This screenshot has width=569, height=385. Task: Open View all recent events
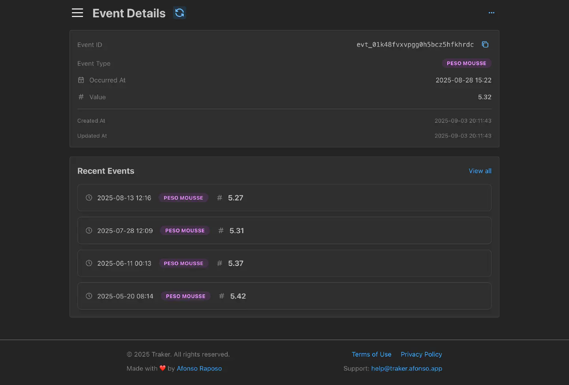pyautogui.click(x=480, y=171)
